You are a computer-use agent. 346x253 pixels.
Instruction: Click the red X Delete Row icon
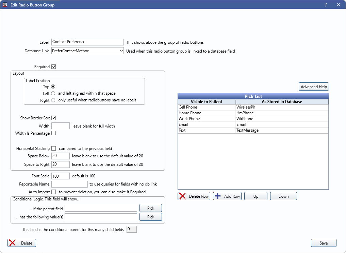182,196
